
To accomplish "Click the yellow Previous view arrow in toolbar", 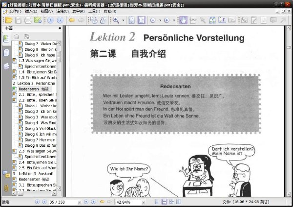I will coord(72,20).
